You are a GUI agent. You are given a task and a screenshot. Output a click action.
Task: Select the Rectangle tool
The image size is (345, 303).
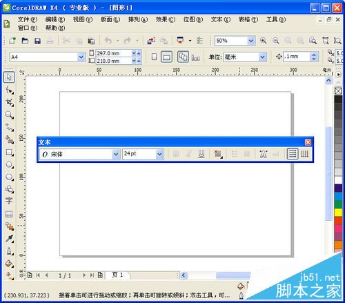pos(9,152)
